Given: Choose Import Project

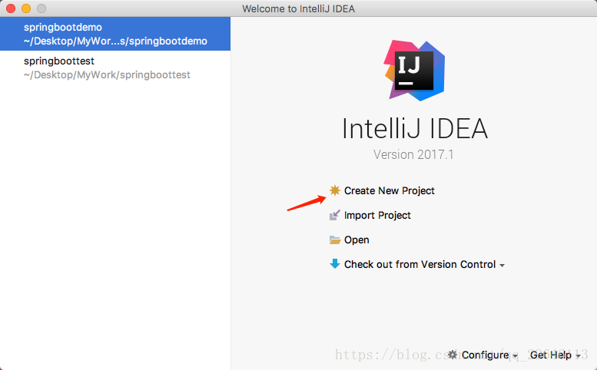Looking at the screenshot, I should [x=377, y=215].
